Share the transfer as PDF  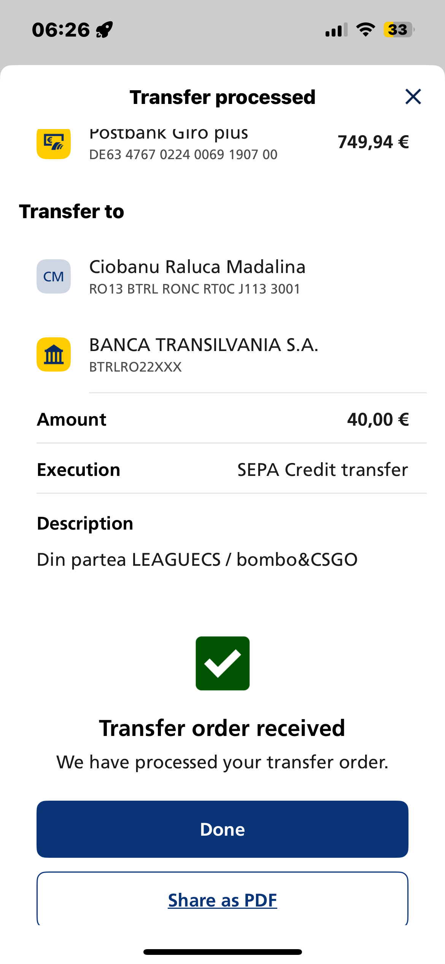tap(222, 900)
